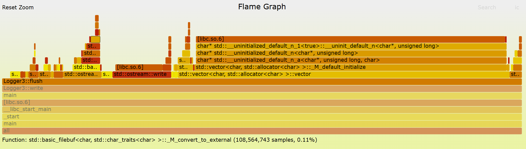Viewport: 526px width, 149px height.
Task: Select the wide topmost [libc.so.6] frame
Action: 350,39
